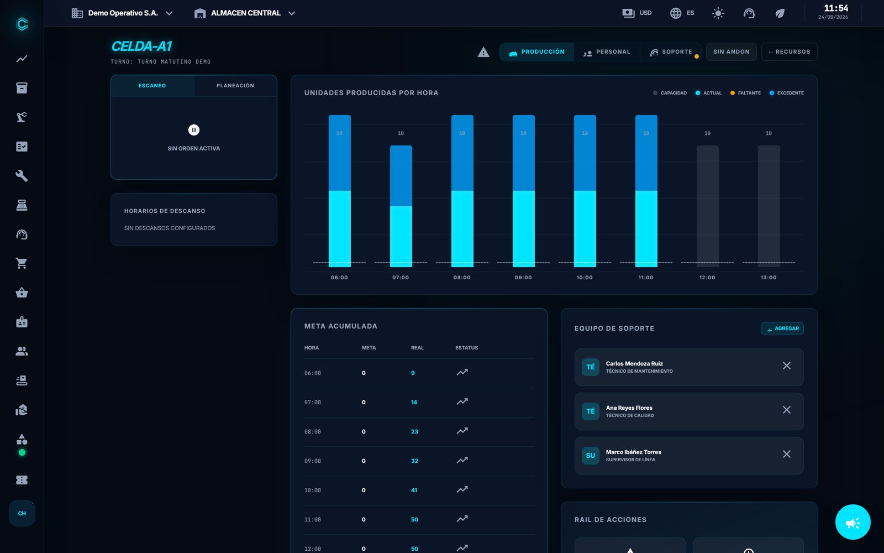884x553 pixels.
Task: Toggle light/dark theme sun icon
Action: (x=718, y=13)
